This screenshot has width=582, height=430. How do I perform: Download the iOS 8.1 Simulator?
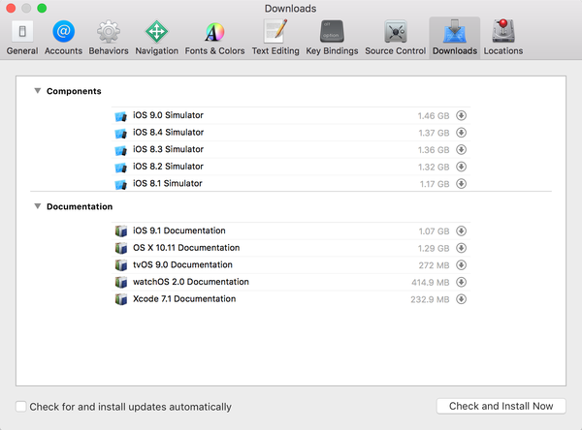pyautogui.click(x=461, y=184)
